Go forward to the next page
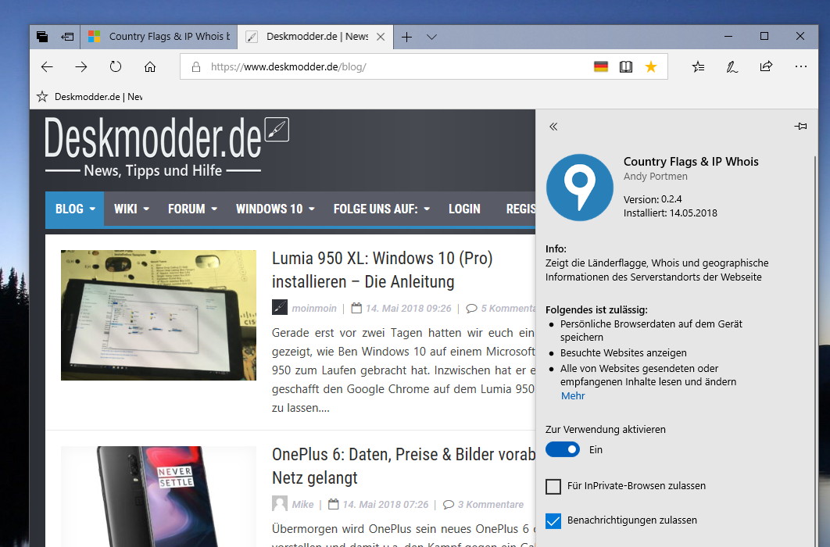This screenshot has width=830, height=547. [81, 66]
